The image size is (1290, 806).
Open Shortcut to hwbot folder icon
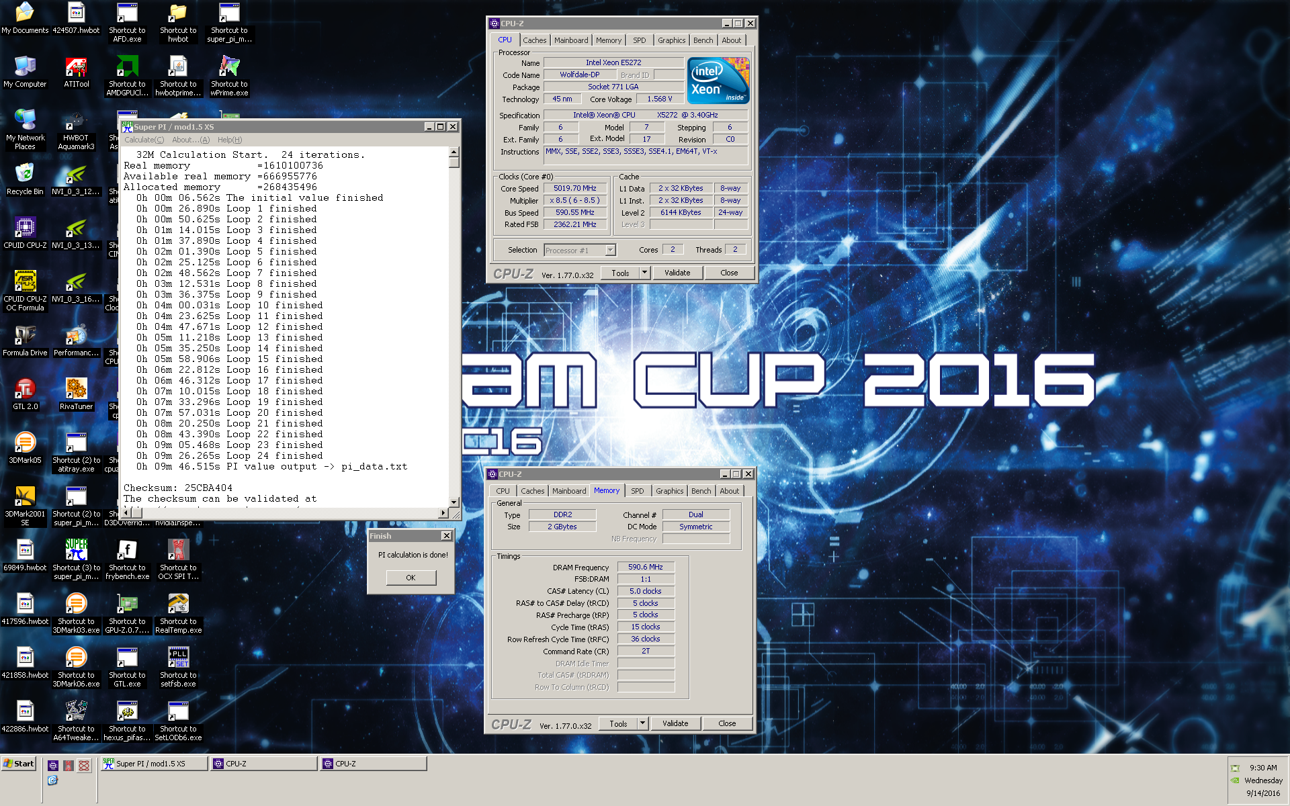tap(178, 22)
